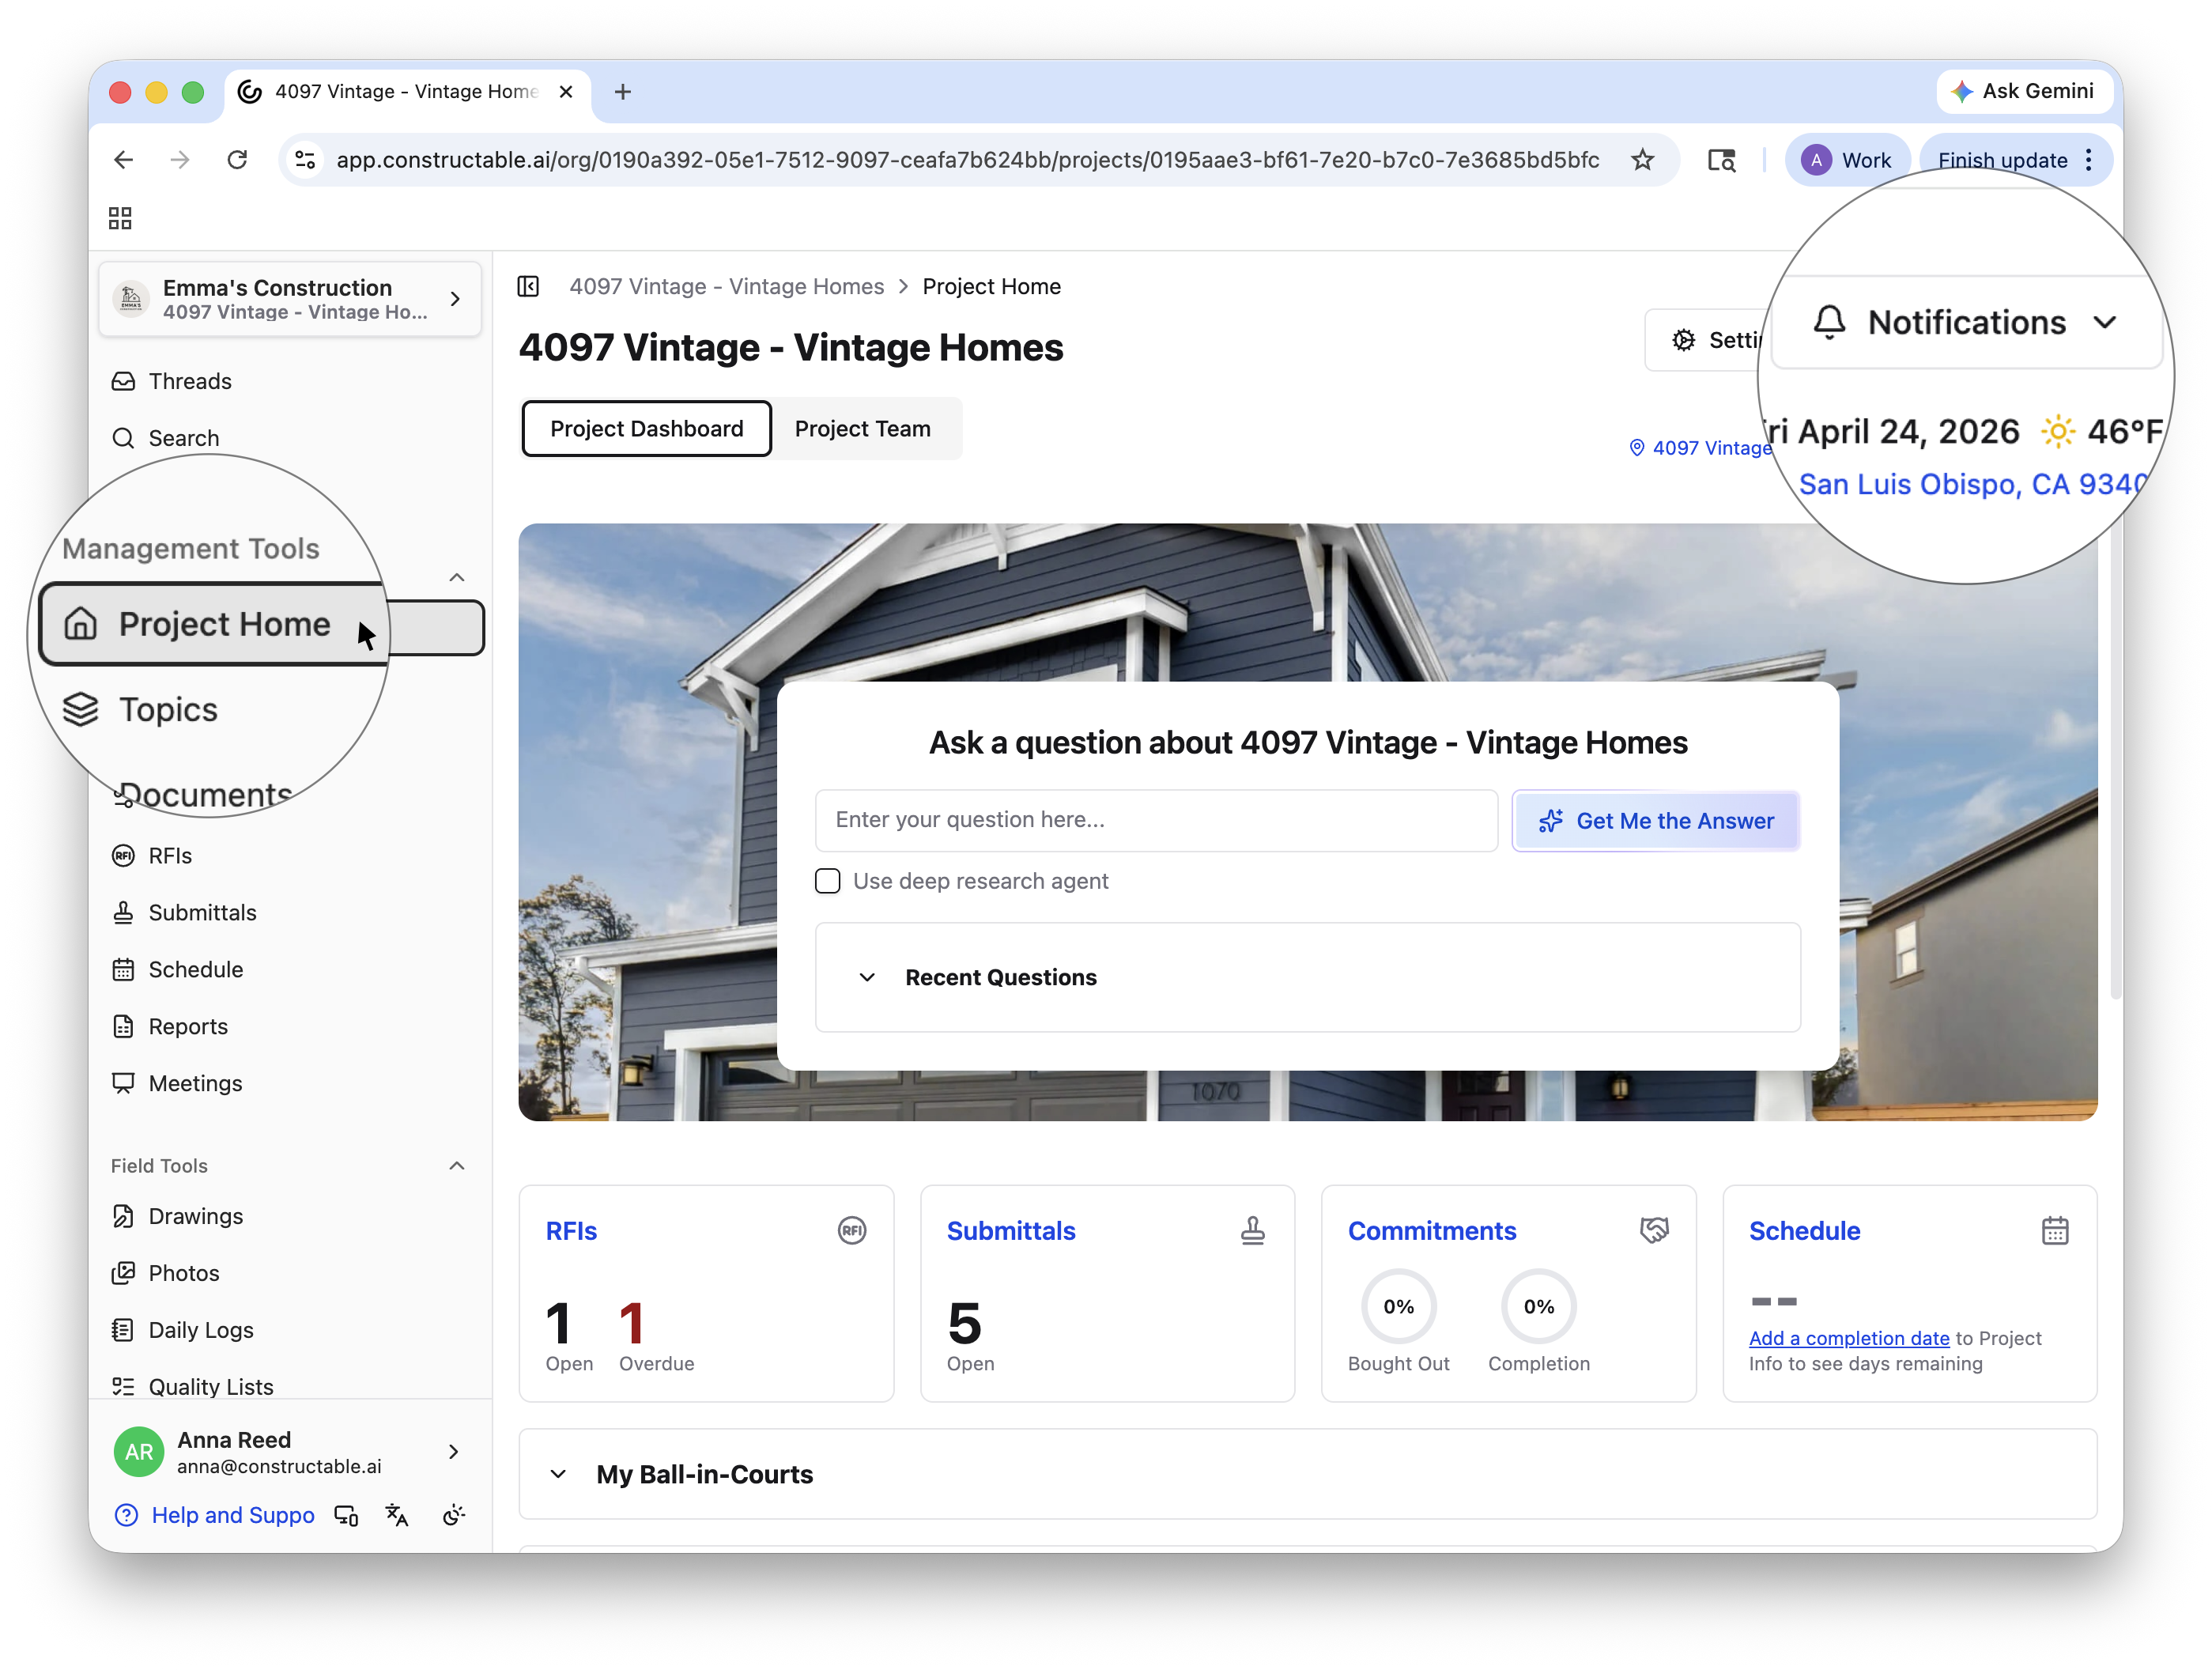
Task: Open the browser apps grid icon
Action: click(120, 218)
